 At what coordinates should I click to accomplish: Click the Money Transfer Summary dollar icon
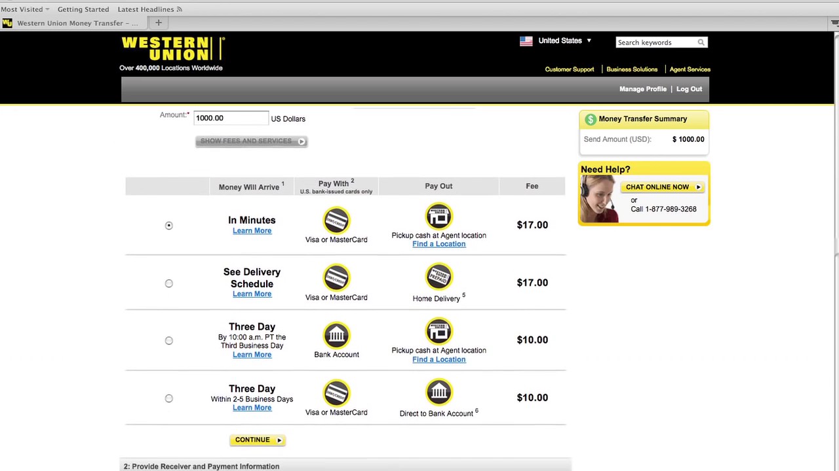[590, 119]
